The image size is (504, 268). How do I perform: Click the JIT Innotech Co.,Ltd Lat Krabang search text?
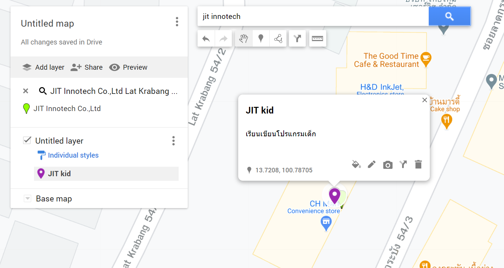point(114,91)
